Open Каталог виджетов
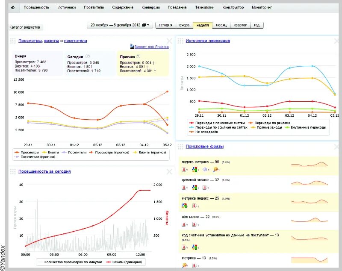 25,27
